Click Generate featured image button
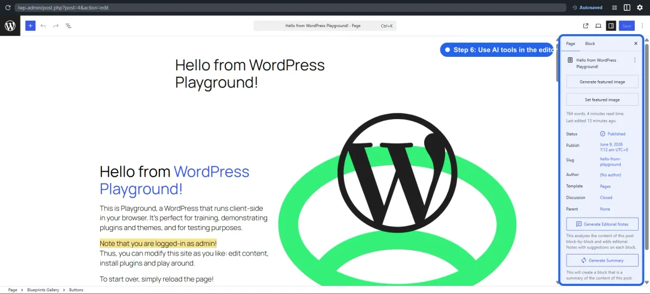The height and width of the screenshot is (294, 650). [x=602, y=82]
